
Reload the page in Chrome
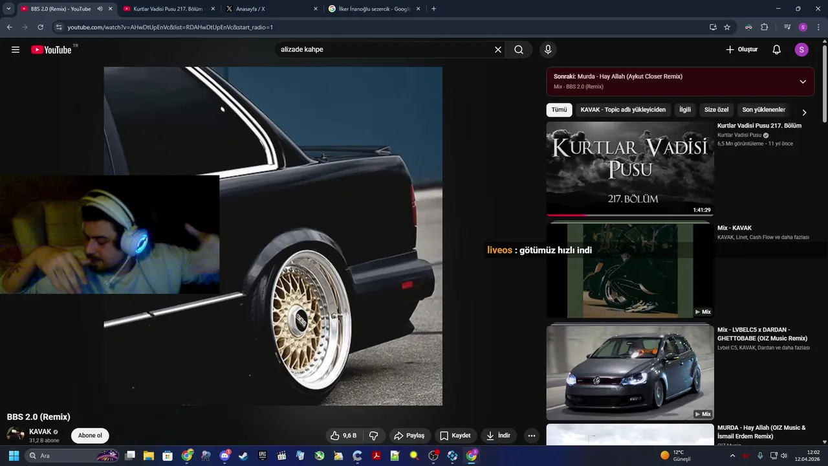pyautogui.click(x=40, y=27)
